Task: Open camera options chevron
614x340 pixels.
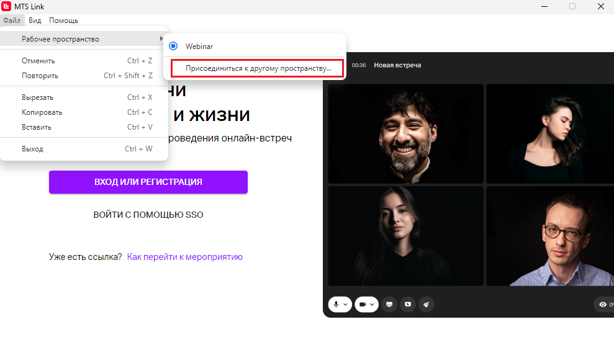Action: (x=372, y=305)
